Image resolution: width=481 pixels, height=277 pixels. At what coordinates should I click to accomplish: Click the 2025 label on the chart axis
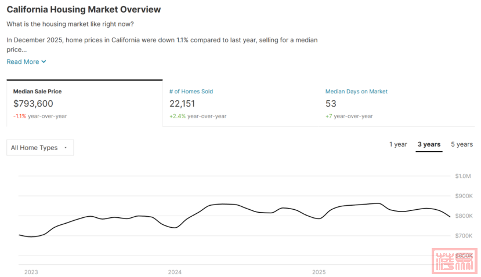click(x=319, y=272)
